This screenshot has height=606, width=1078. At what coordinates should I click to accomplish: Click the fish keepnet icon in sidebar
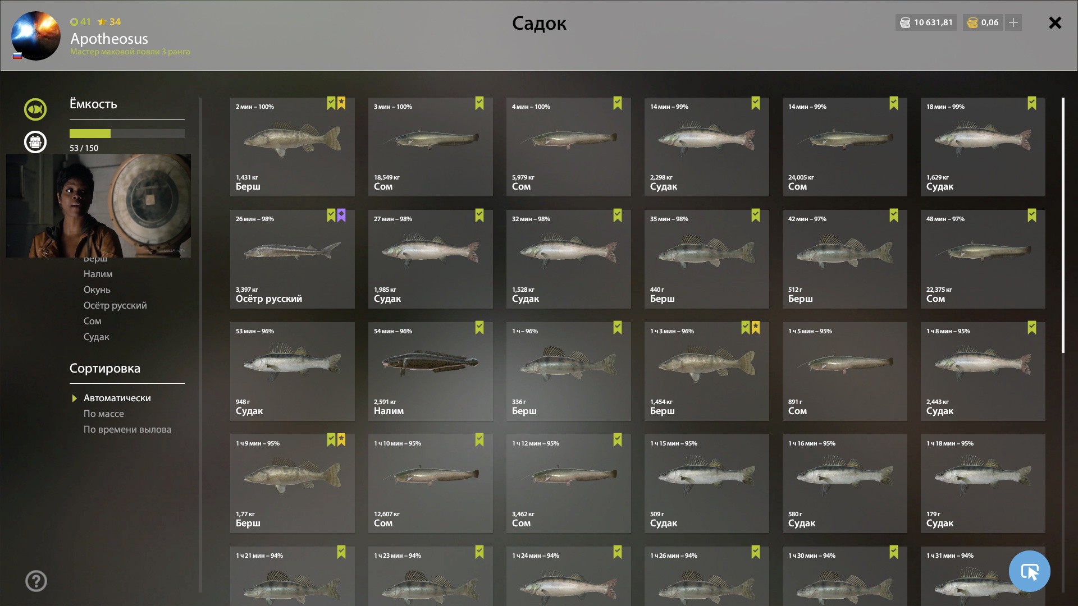[35, 109]
